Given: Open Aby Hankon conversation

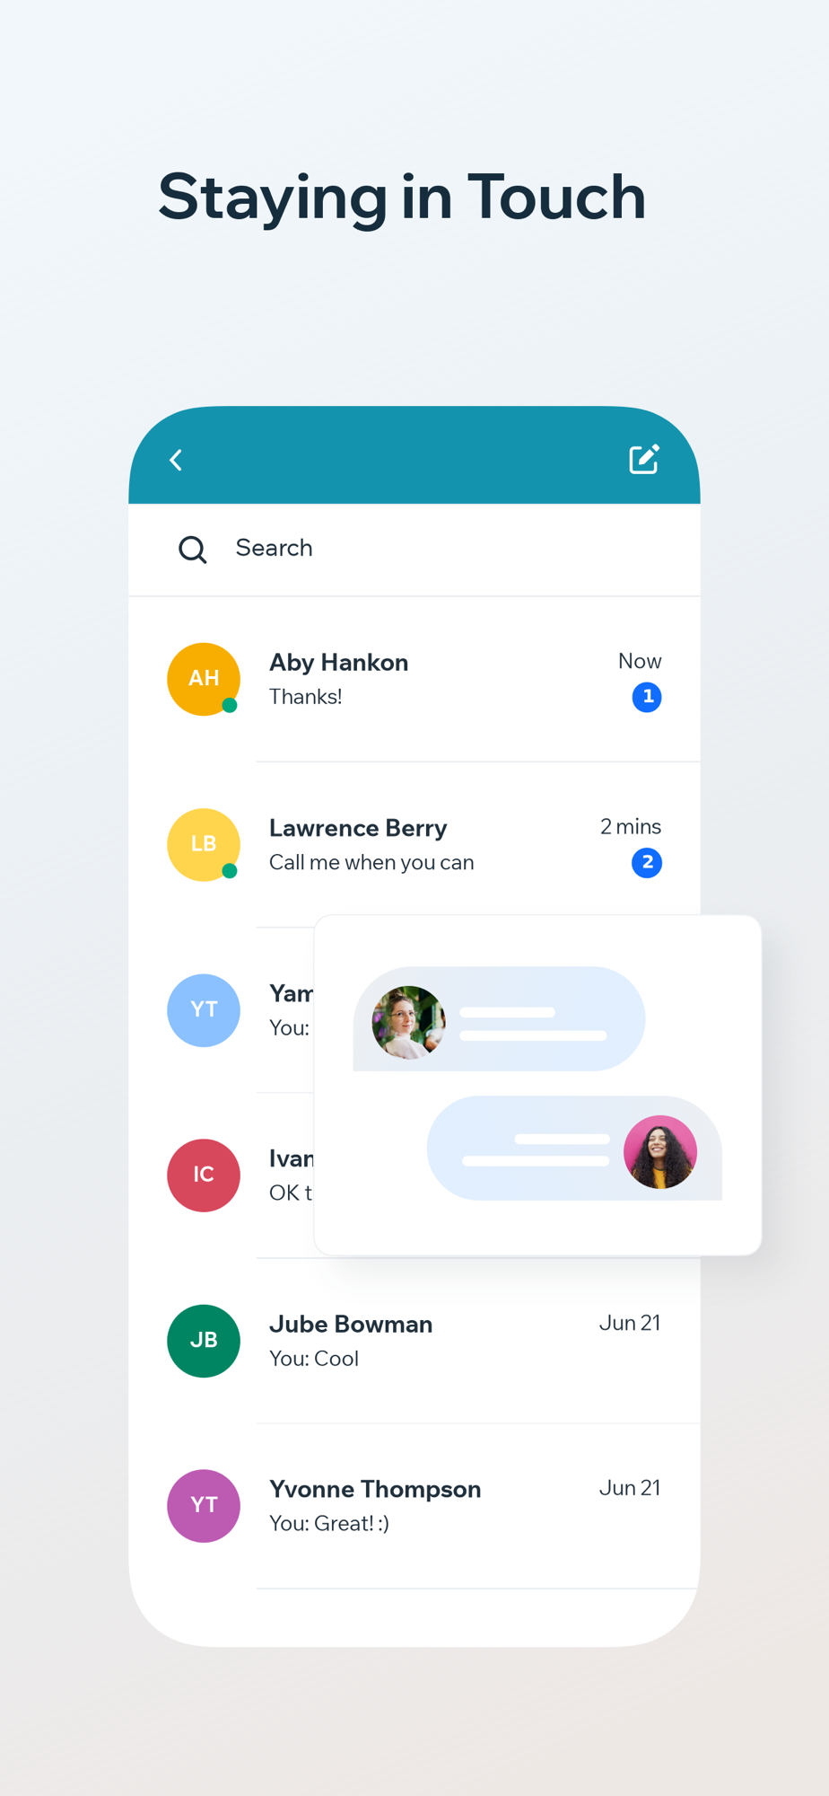Looking at the screenshot, I should (414, 679).
